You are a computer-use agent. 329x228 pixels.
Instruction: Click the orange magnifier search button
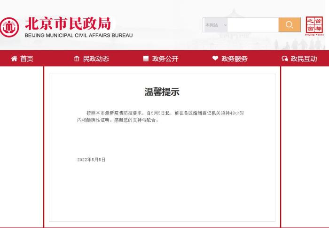[290, 25]
